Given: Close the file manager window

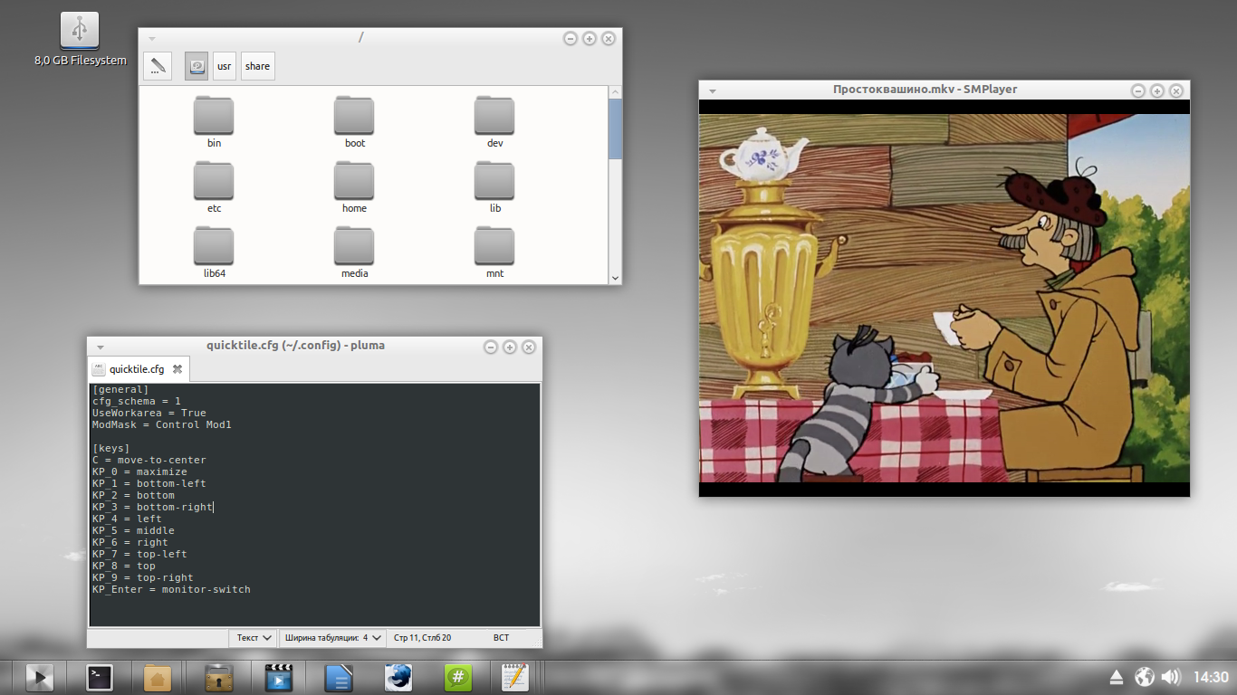Looking at the screenshot, I should [609, 39].
